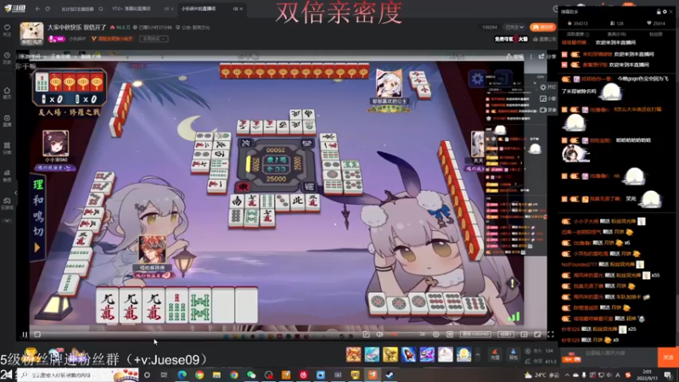Viewport: 679px width, 382px height.
Task: Select the rocket gift icon
Action: (x=408, y=354)
